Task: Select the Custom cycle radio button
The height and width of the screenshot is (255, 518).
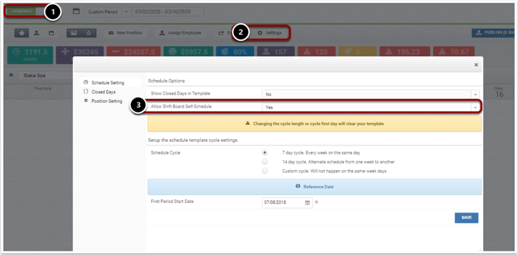Action: click(x=265, y=171)
